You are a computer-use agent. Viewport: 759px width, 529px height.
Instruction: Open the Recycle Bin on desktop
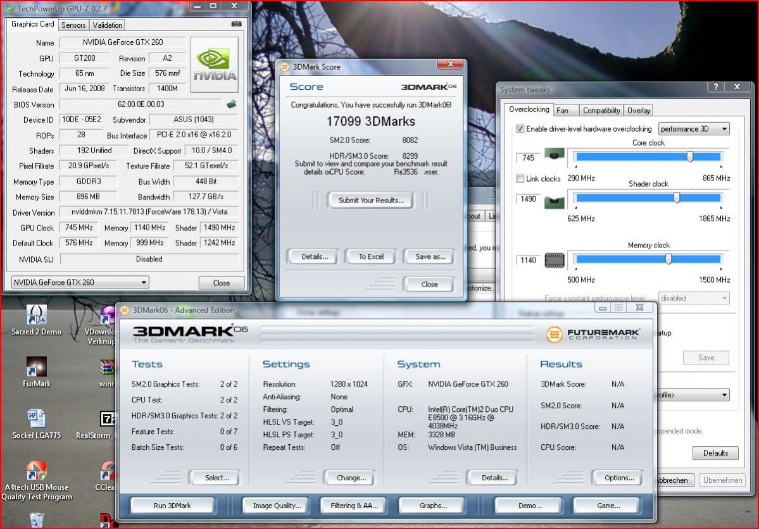[x=37, y=520]
